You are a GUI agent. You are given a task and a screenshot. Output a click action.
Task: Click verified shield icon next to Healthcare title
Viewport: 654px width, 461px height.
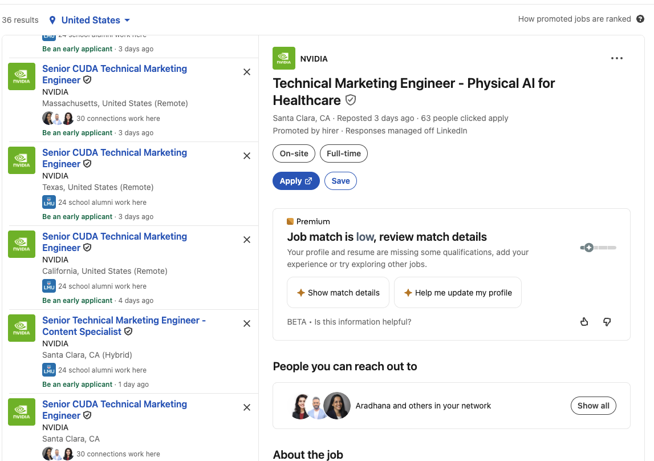(351, 100)
